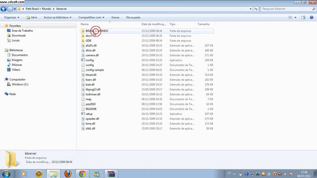
Task: Click the Pesquisar kitserver search field
Action: pyautogui.click(x=286, y=9)
